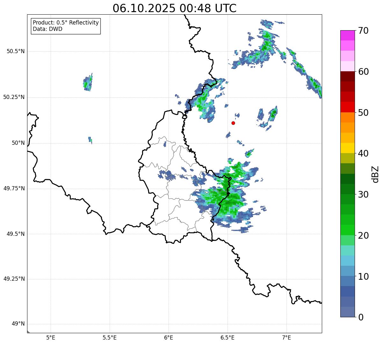Click the latitude label 49.75°N
The width and height of the screenshot is (383, 344).
14,188
